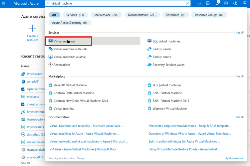Click Microsoft Azure home title

click(26, 3)
